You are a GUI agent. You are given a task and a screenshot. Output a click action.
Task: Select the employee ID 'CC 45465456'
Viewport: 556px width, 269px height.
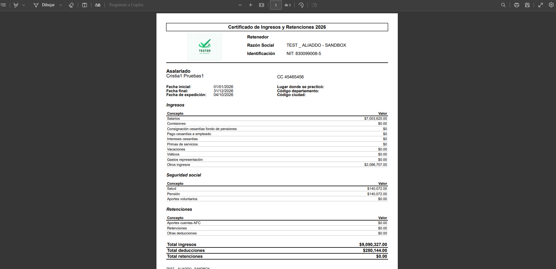[290, 77]
